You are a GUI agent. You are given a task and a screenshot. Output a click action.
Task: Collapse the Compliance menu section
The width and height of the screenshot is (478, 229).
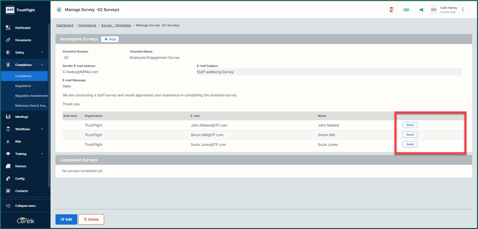pos(42,65)
